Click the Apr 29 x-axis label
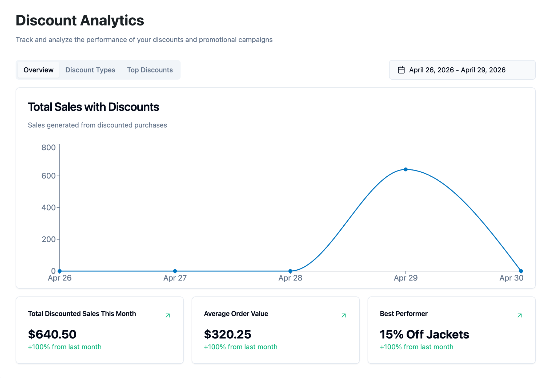This screenshot has width=546, height=378. (406, 278)
